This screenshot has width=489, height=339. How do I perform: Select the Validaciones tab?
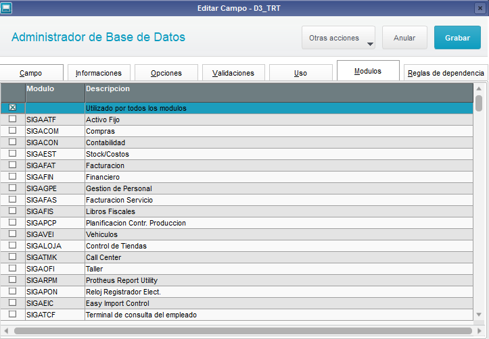click(x=233, y=73)
